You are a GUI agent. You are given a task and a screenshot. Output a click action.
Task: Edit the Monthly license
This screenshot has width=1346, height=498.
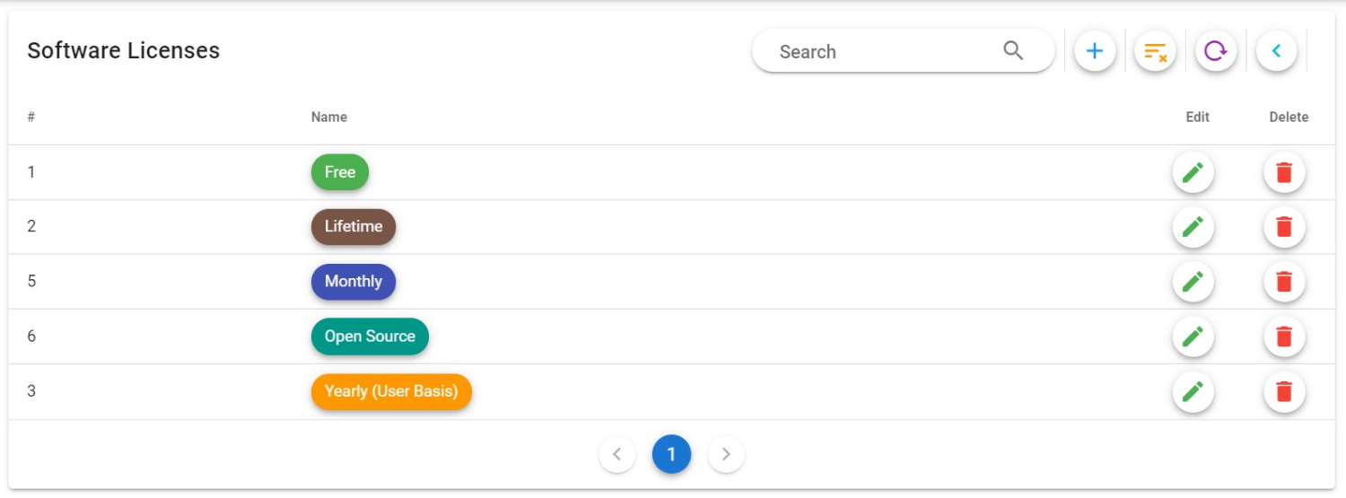pyautogui.click(x=1193, y=282)
